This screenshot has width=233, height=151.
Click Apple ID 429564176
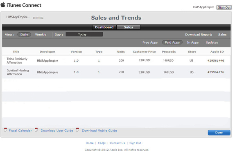pyautogui.click(x=216, y=72)
